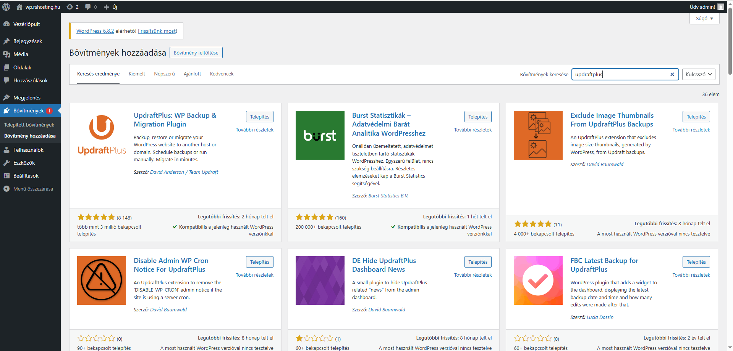Click the Bővítmények plugin icon in sidebar
The image size is (733, 351).
(x=7, y=111)
